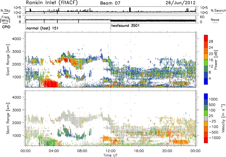
Task: Select the 'Nave' legend label
Action: coord(215,20)
